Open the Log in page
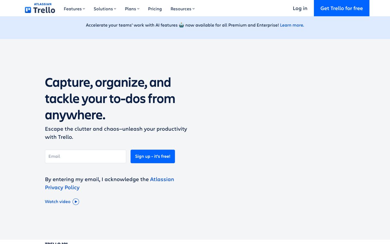The height and width of the screenshot is (244, 390). (x=300, y=8)
